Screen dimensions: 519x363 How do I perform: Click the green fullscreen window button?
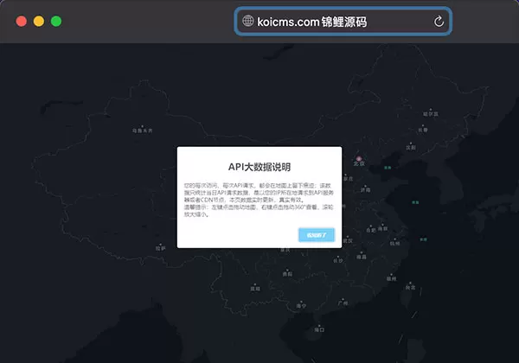click(x=56, y=21)
